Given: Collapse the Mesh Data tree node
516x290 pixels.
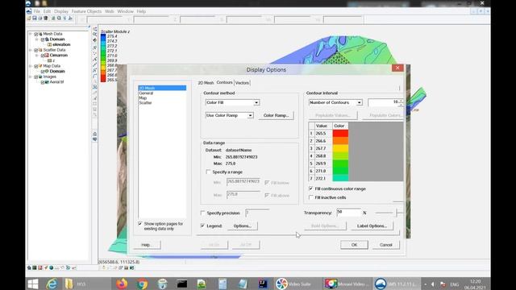Looking at the screenshot, I should pyautogui.click(x=31, y=34).
